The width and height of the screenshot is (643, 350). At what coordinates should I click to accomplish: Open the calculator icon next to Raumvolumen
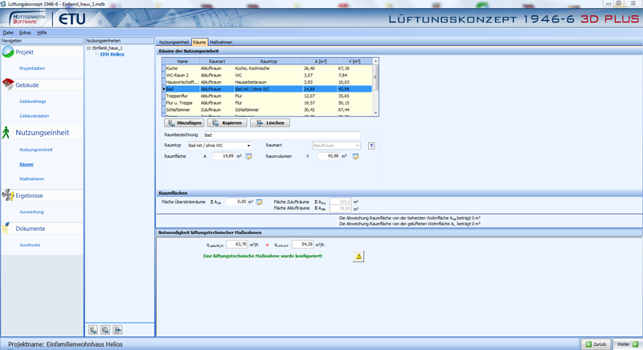coord(355,156)
